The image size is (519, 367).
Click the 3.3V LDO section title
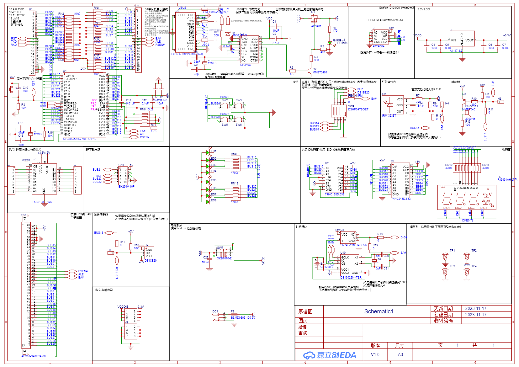(x=424, y=9)
